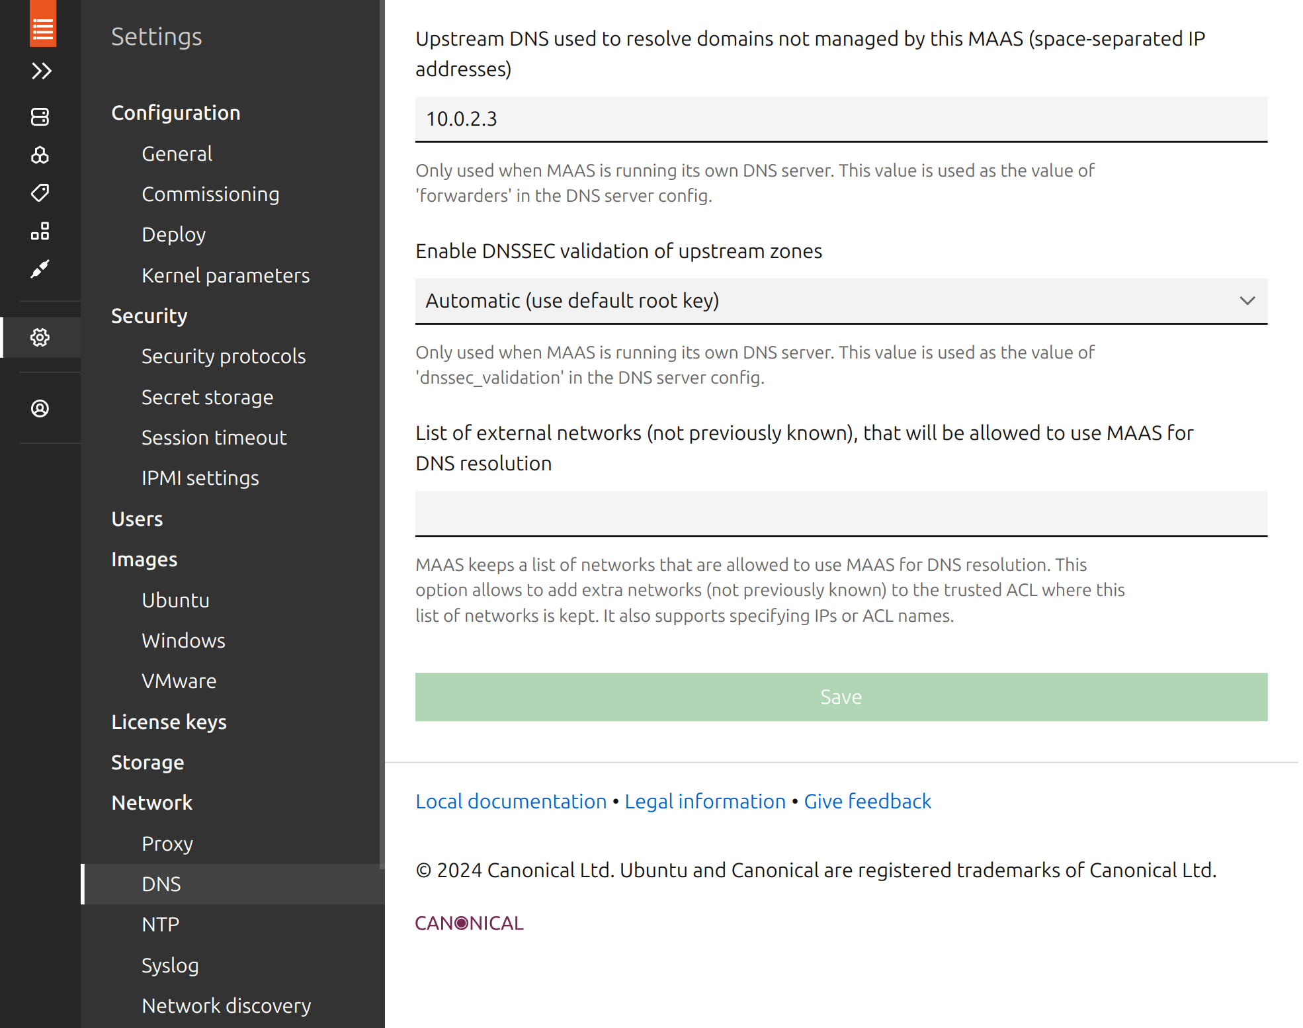Open the Tags section icon
The width and height of the screenshot is (1303, 1028).
click(40, 193)
